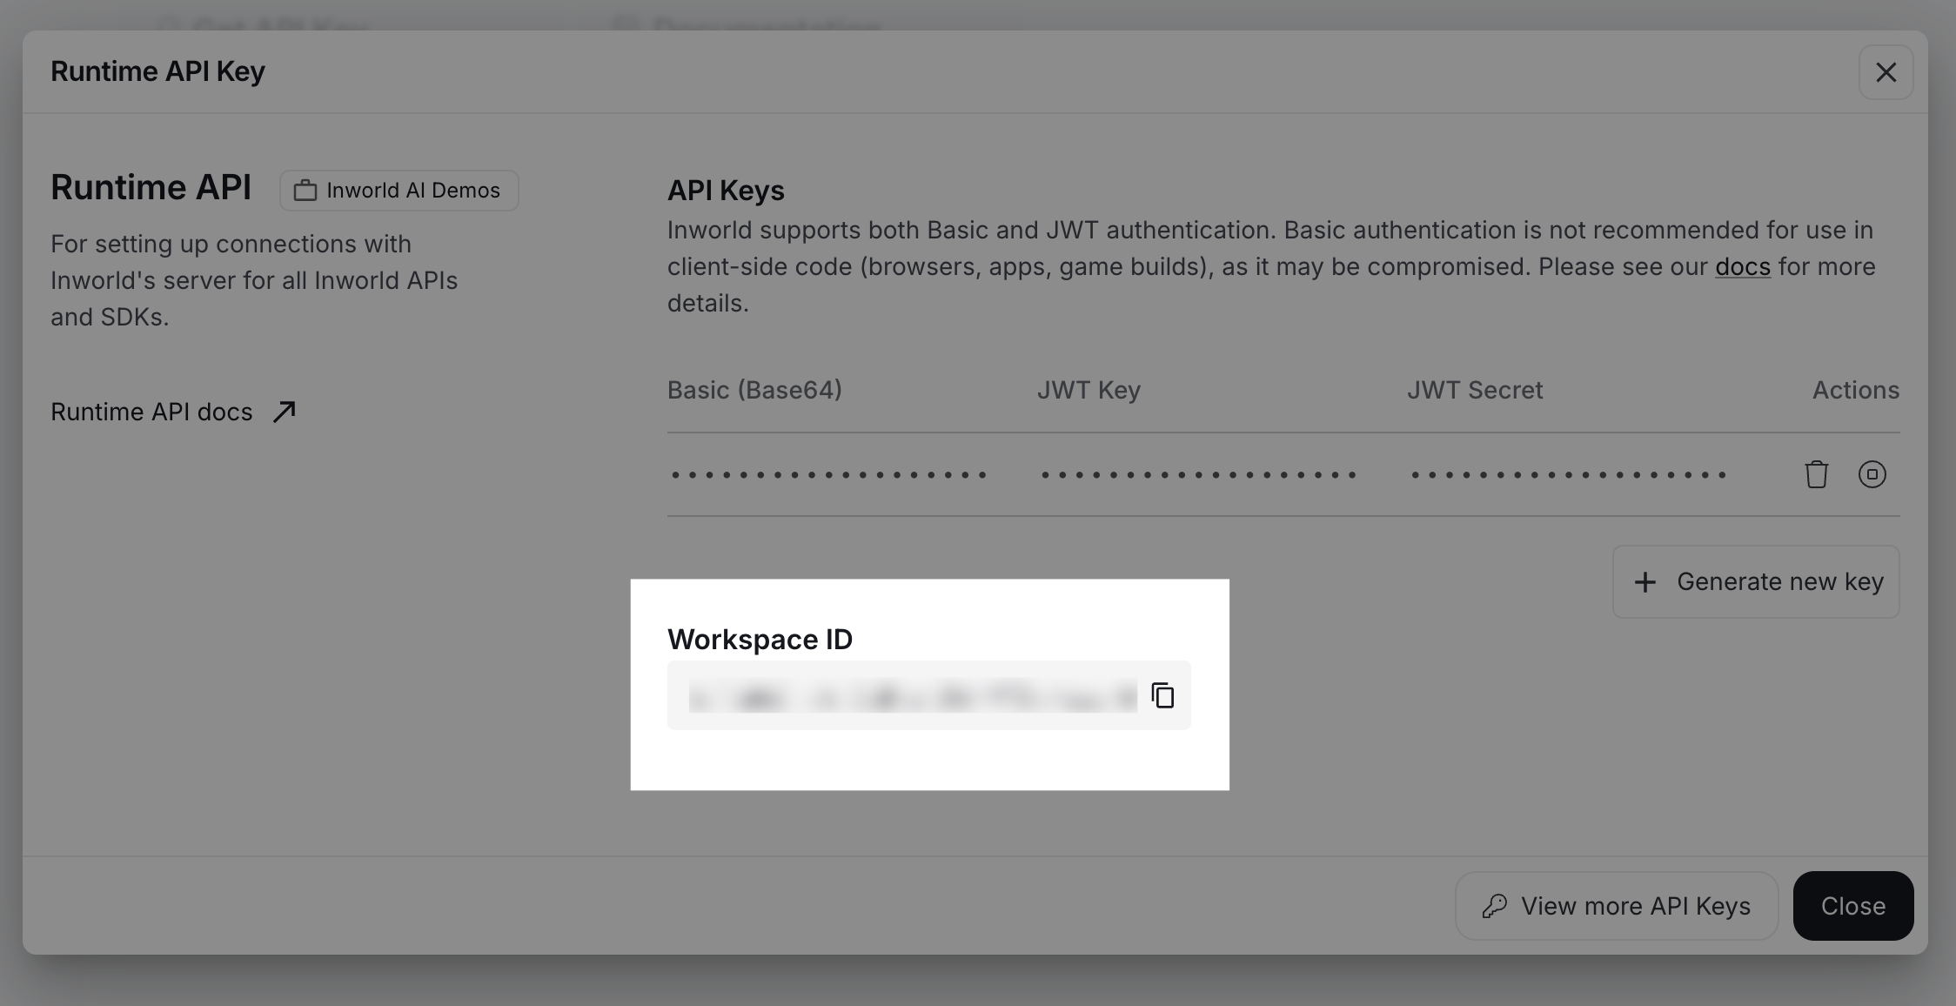Image resolution: width=1956 pixels, height=1006 pixels.
Task: Click the JWT Secret column header
Action: pos(1474,390)
